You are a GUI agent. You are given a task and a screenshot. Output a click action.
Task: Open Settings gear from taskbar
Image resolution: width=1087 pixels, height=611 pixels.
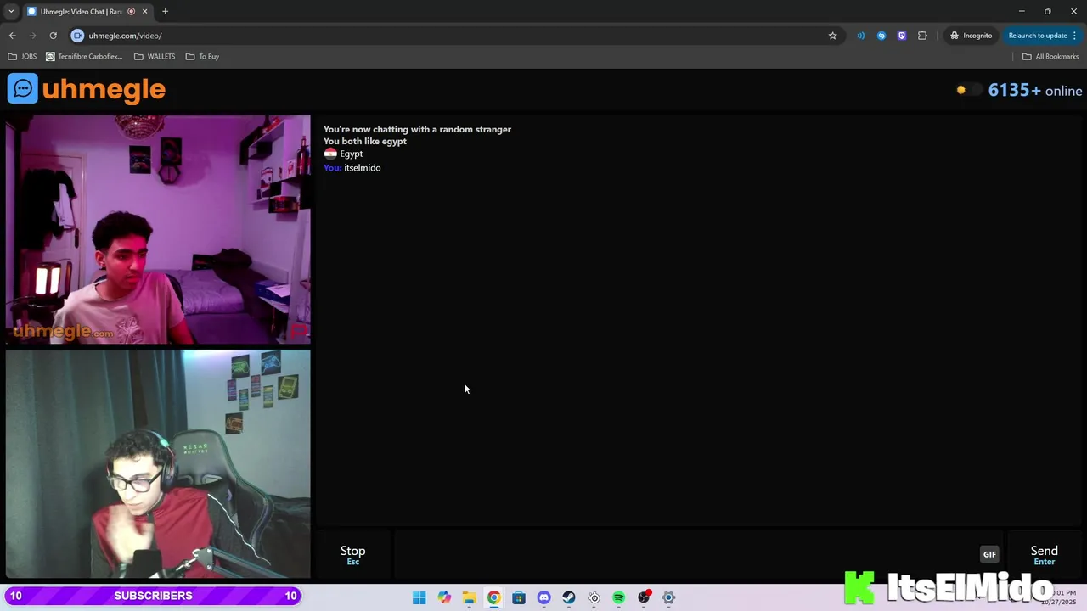(x=668, y=597)
